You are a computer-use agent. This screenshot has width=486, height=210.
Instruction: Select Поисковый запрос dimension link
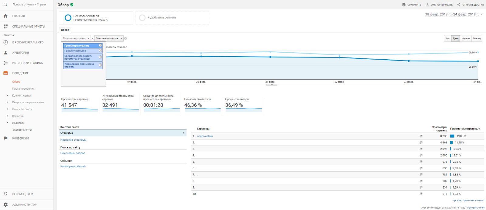click(x=73, y=153)
